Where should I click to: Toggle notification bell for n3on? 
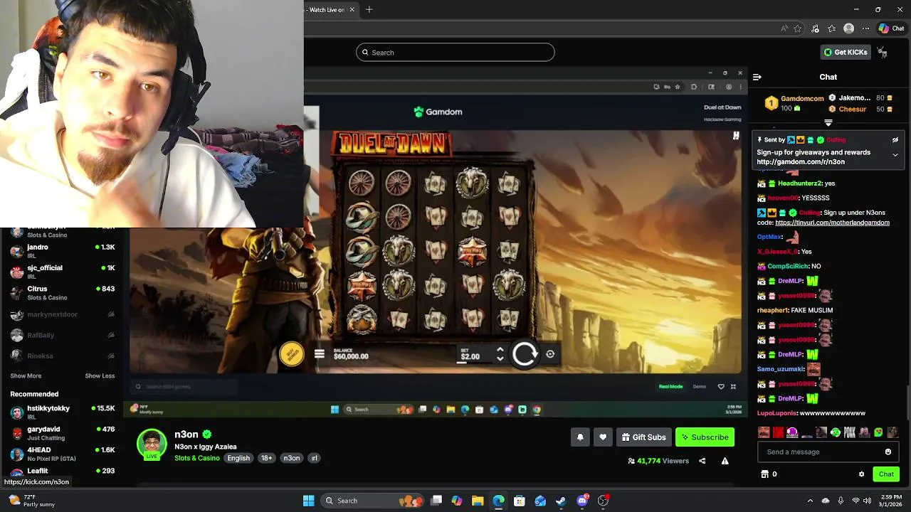click(580, 437)
